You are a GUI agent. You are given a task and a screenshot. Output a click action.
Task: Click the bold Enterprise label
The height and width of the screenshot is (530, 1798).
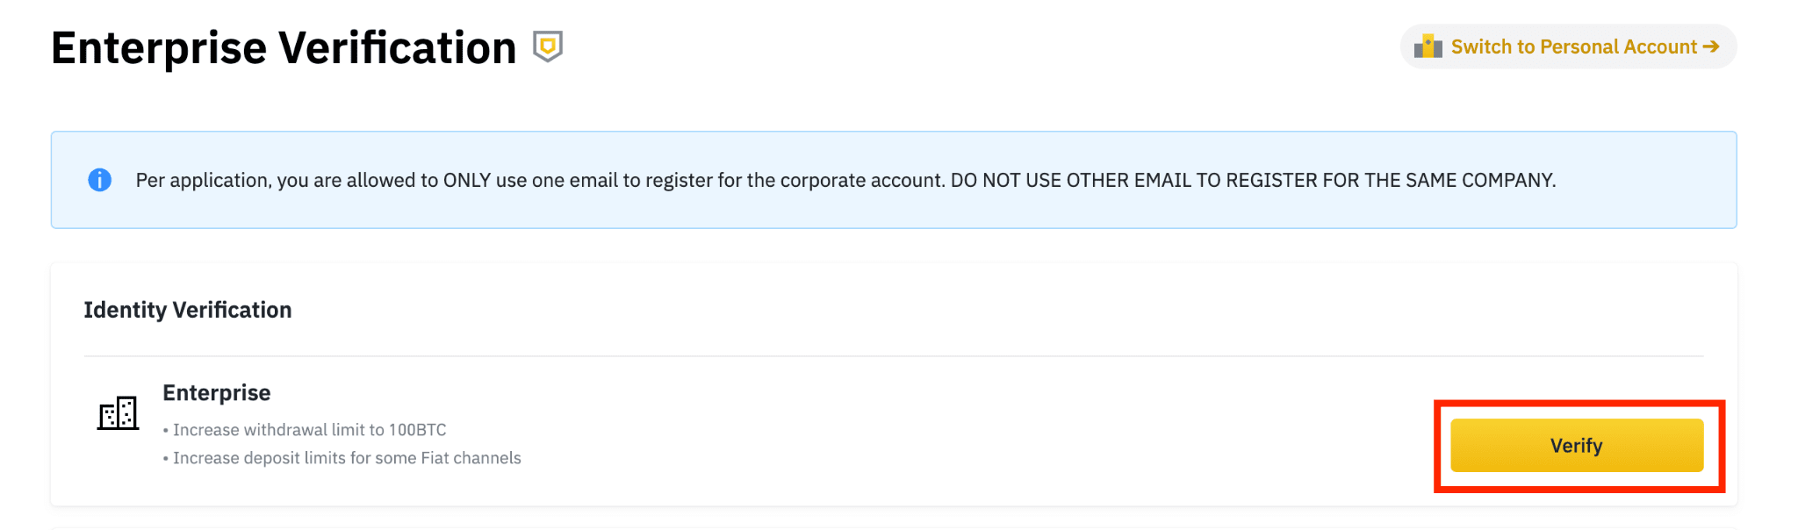217,392
